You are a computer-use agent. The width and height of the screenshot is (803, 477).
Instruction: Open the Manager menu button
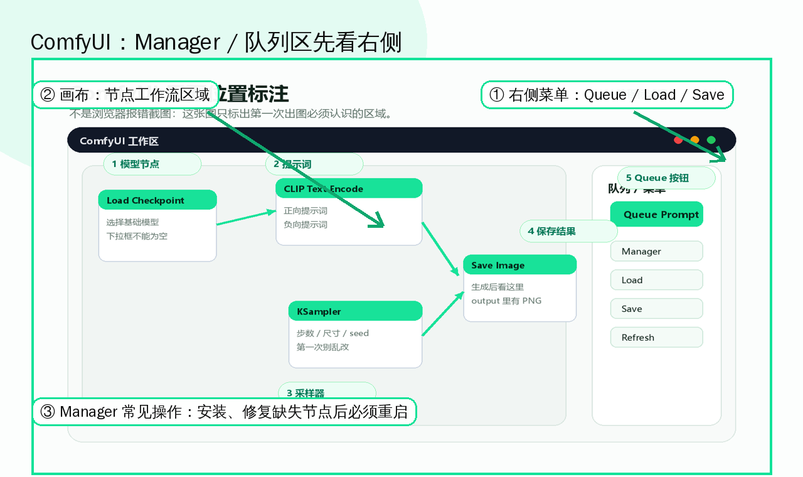[x=656, y=251]
